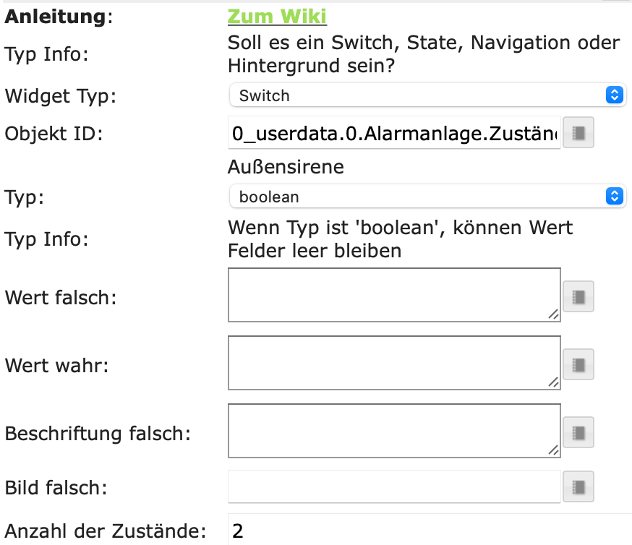Click the editor icon beside Beschriftung falsch
The height and width of the screenshot is (545, 632).
click(x=578, y=432)
